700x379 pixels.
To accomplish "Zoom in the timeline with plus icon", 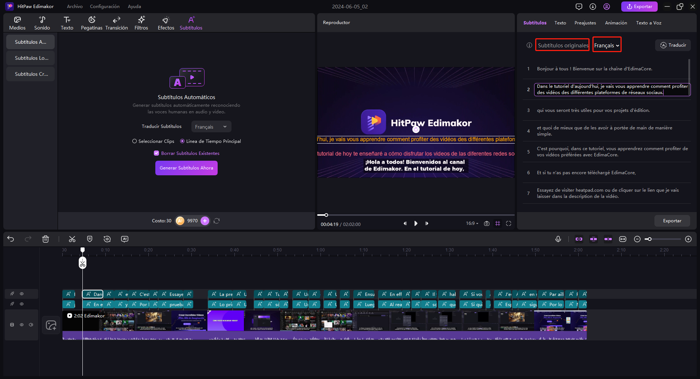I will [x=688, y=239].
